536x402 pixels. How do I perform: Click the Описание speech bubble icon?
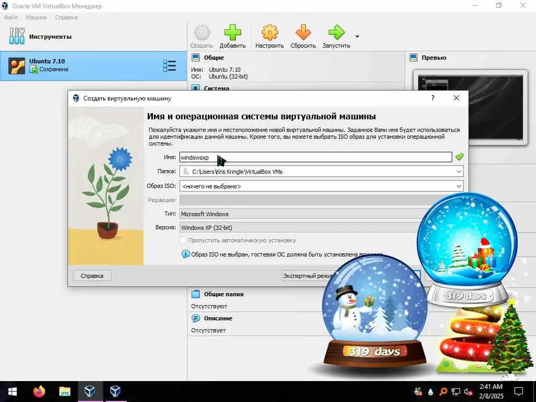(196, 318)
